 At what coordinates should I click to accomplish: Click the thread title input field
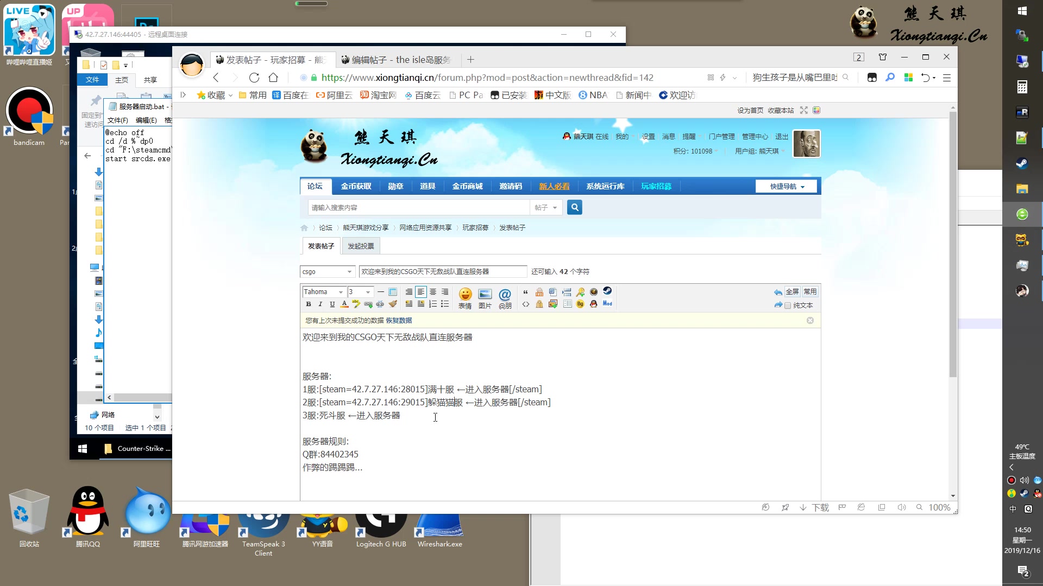pyautogui.click(x=443, y=271)
